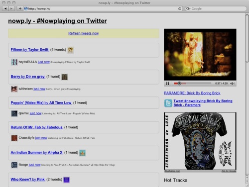This screenshot has width=249, height=187.
Task: Click the page vertical scrollbar thumb
Action: 247,38
